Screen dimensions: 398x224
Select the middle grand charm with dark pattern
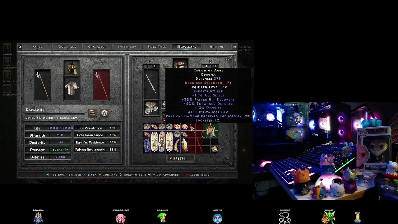[162, 142]
